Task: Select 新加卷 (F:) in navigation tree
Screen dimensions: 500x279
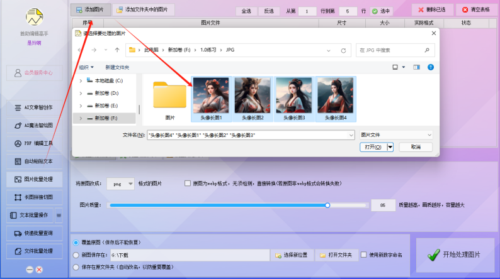Action: coord(106,118)
